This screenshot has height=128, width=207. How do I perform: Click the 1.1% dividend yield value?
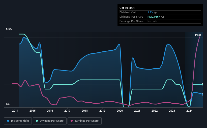(x=150, y=12)
